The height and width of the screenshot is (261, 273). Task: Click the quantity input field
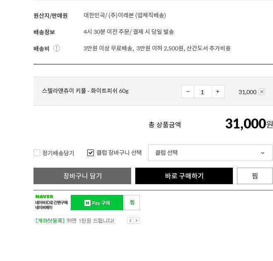coord(203,92)
